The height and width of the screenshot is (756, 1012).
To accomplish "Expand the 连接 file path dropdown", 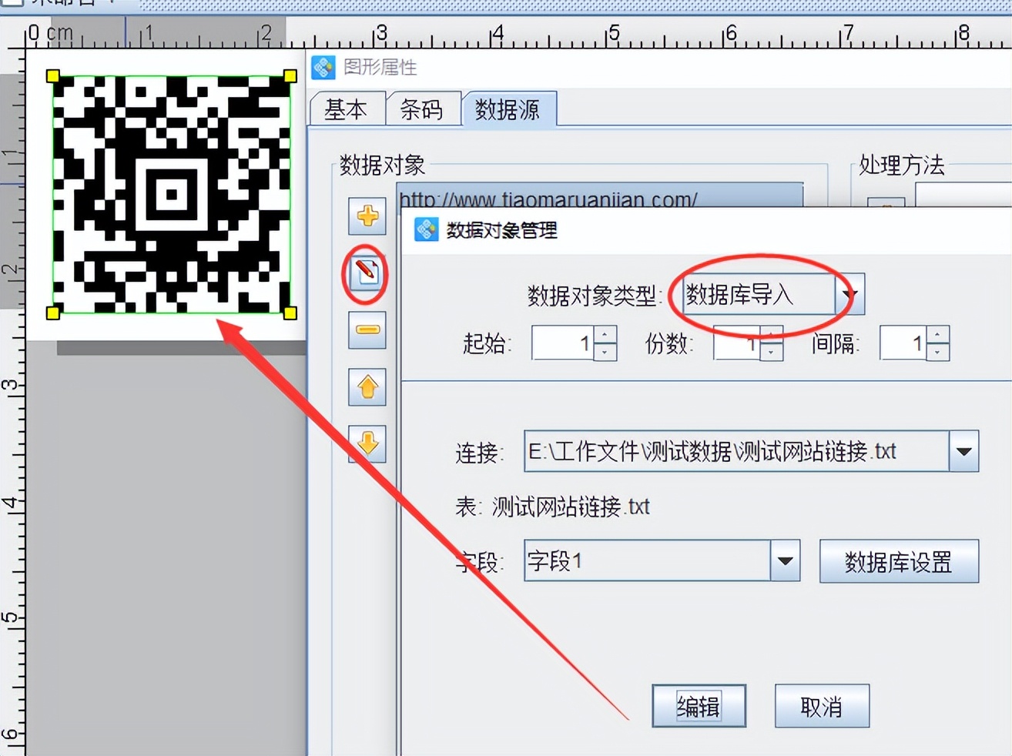I will pos(963,452).
